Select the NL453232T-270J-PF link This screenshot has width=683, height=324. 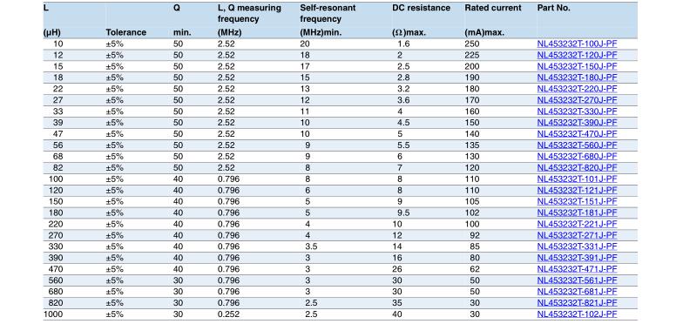point(577,100)
